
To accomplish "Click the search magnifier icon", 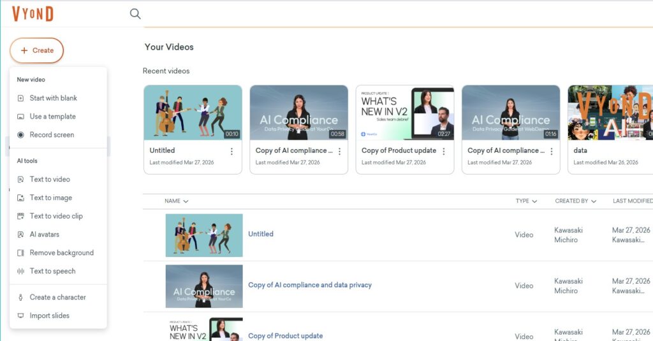I will coord(135,13).
